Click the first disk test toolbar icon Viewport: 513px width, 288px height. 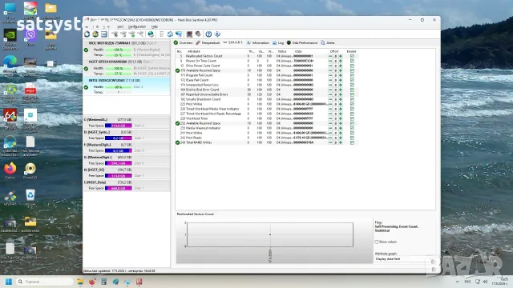tap(115, 34)
